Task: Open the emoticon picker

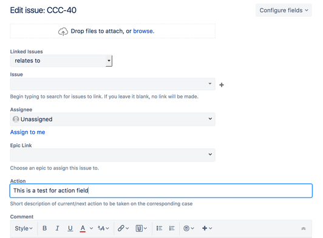Action: point(189,228)
